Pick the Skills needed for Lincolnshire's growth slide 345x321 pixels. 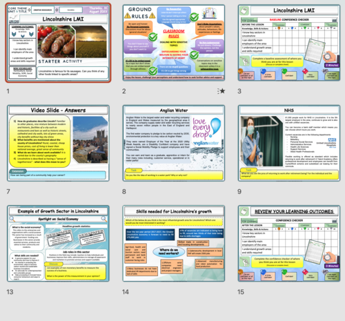(174, 244)
